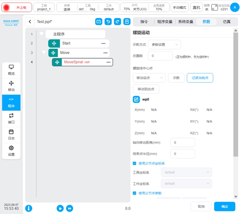Click the undo icon in program toolbar
Screen dimensions: 240x214
tap(108, 22)
